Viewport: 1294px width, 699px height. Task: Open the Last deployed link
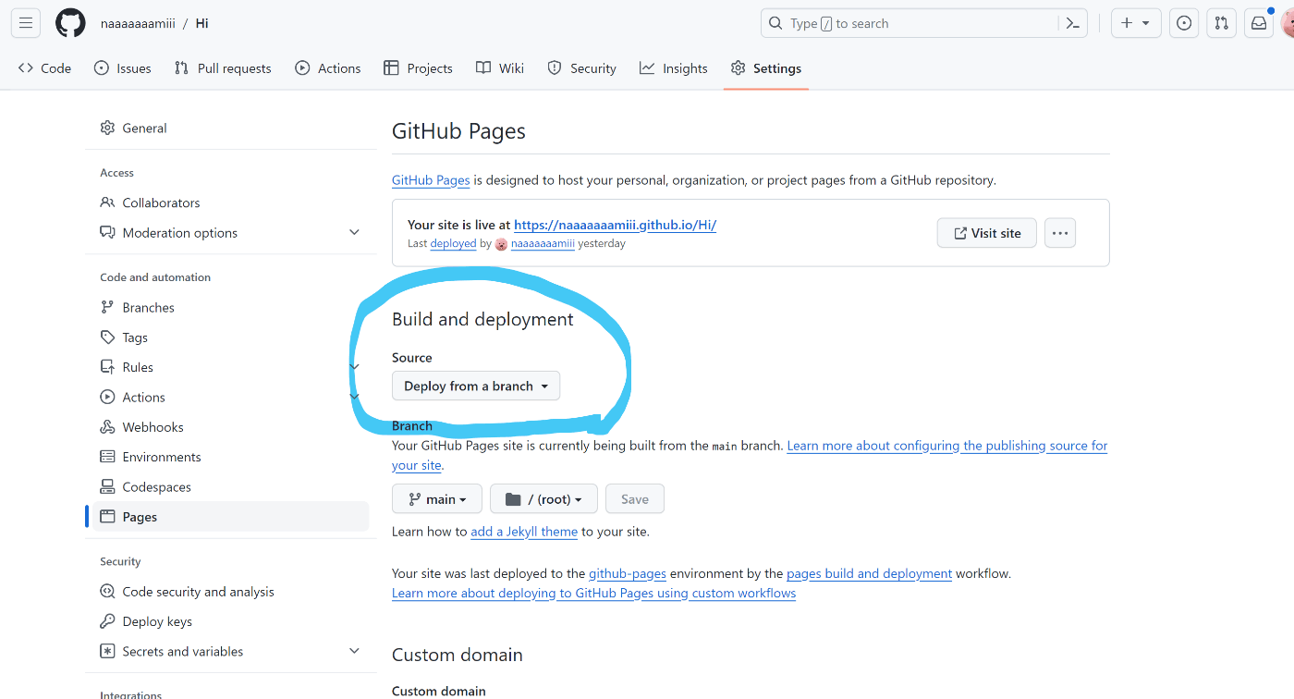pos(453,244)
